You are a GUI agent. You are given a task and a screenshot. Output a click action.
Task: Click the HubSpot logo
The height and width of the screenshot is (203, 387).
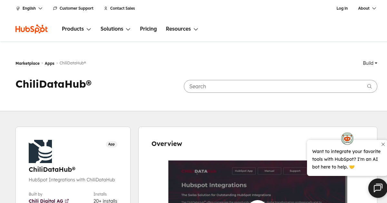32,29
